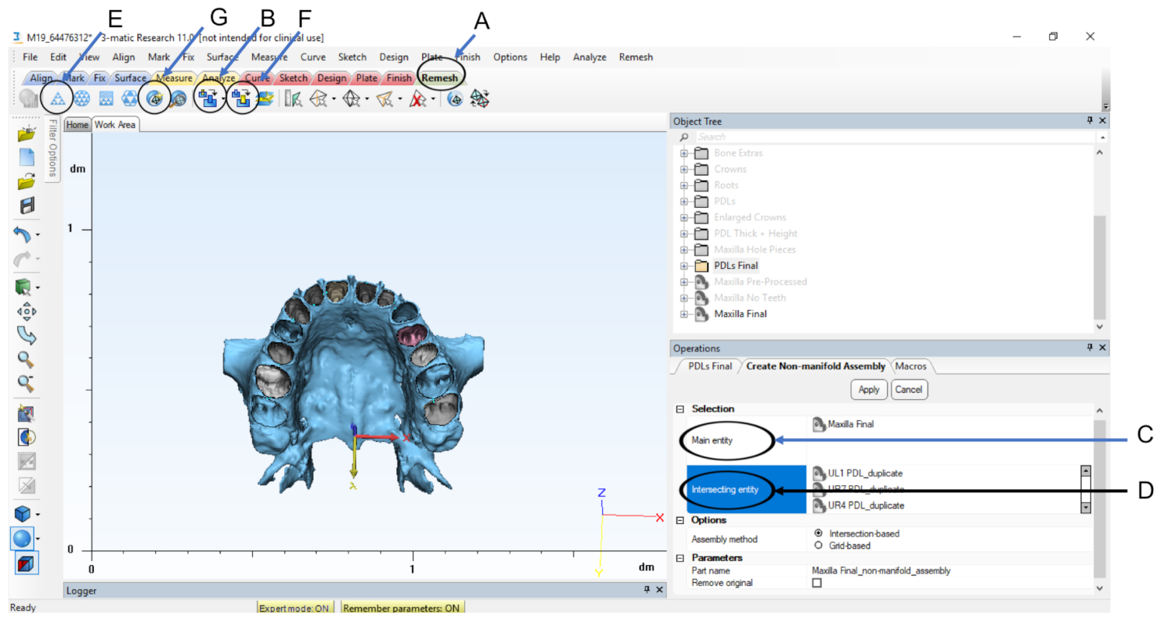The image size is (1164, 624).
Task: Collapse the Selection section
Action: coord(681,409)
